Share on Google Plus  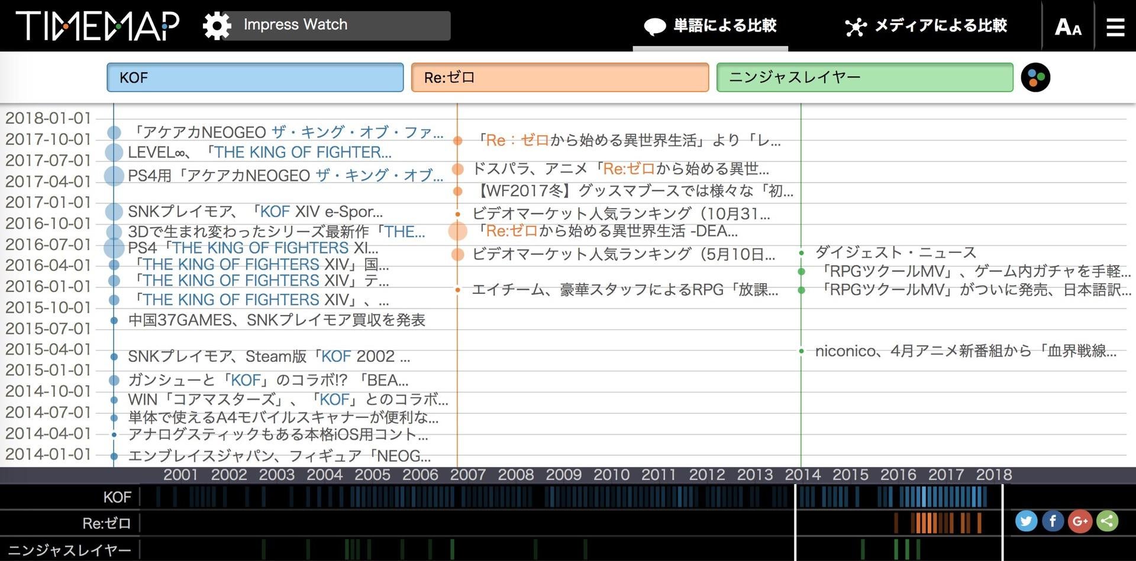[x=1080, y=521]
